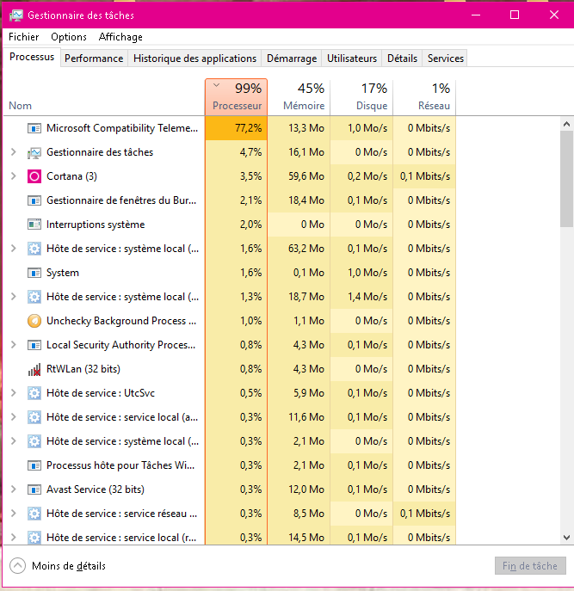This screenshot has width=574, height=591.
Task: Click the 1,4 Mo/s disk value
Action: 367,297
